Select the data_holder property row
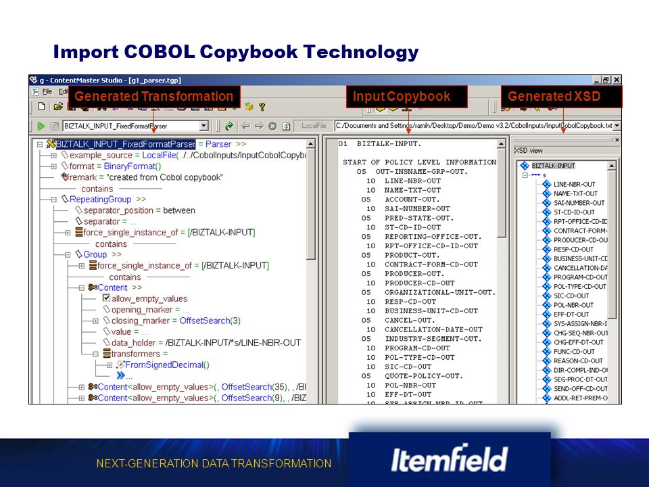 (x=201, y=342)
